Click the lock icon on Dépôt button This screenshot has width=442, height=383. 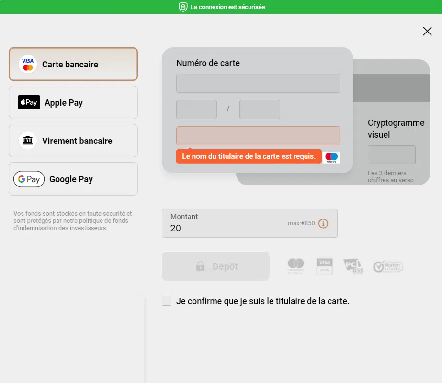200,266
